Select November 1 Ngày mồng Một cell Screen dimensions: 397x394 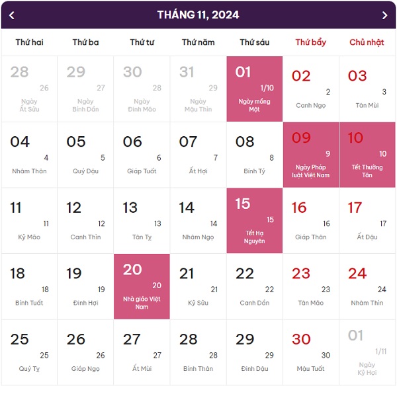click(255, 89)
